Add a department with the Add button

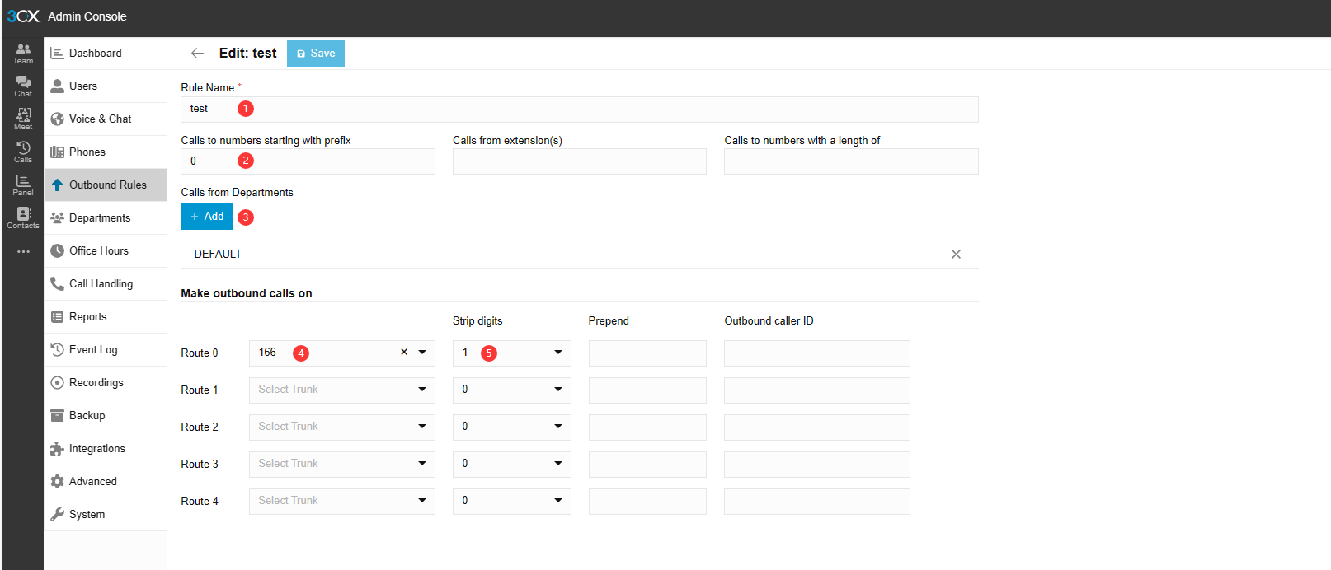coord(206,217)
